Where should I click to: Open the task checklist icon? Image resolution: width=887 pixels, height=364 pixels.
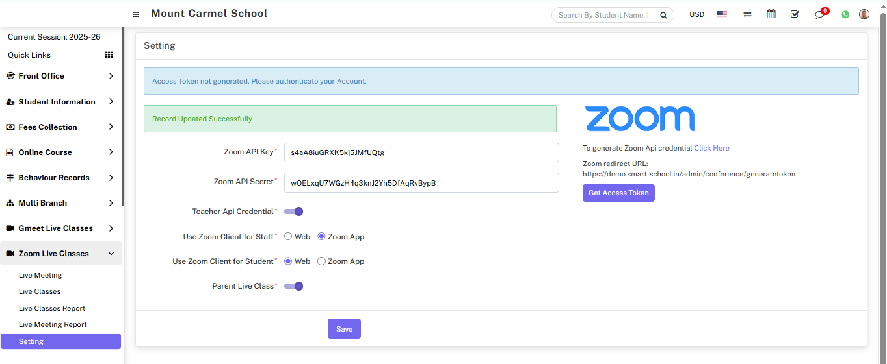point(795,14)
